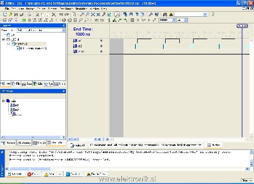Click the Zoom In magnifier icon
The height and width of the screenshot is (184, 254).
click(82, 15)
